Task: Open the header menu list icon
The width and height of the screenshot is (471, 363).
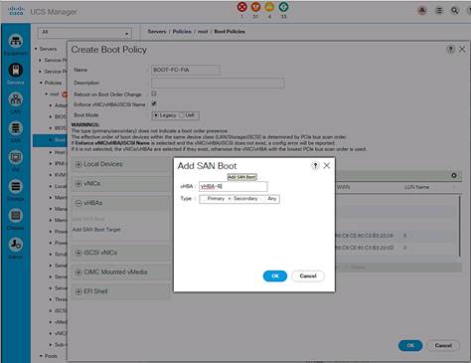Action: pyautogui.click(x=439, y=11)
